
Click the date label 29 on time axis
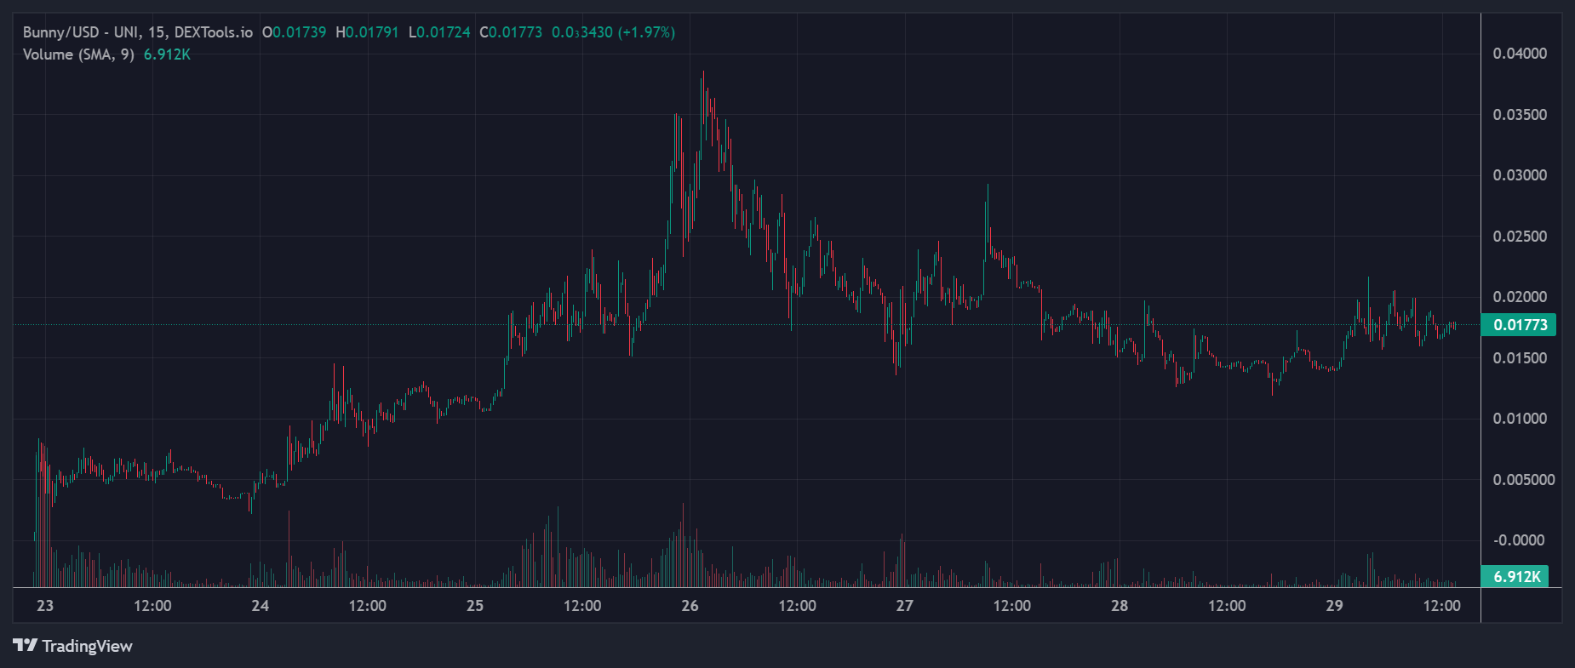click(1334, 606)
